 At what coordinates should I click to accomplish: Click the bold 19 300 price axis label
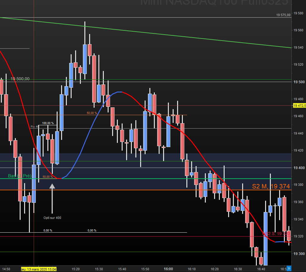pos(299,254)
